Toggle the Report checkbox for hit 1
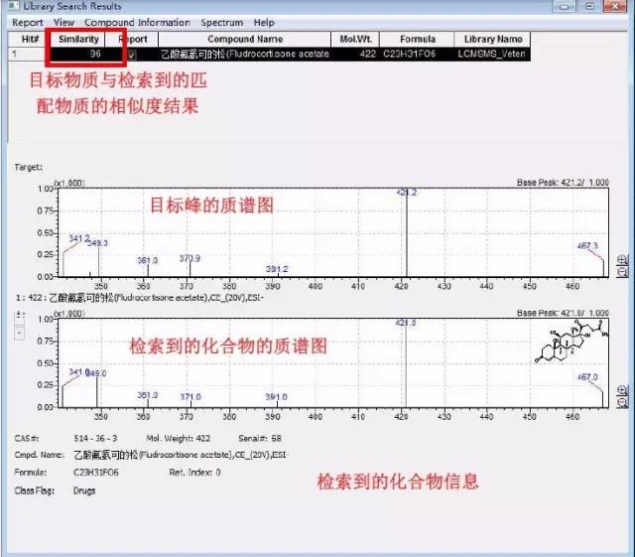 coord(132,54)
